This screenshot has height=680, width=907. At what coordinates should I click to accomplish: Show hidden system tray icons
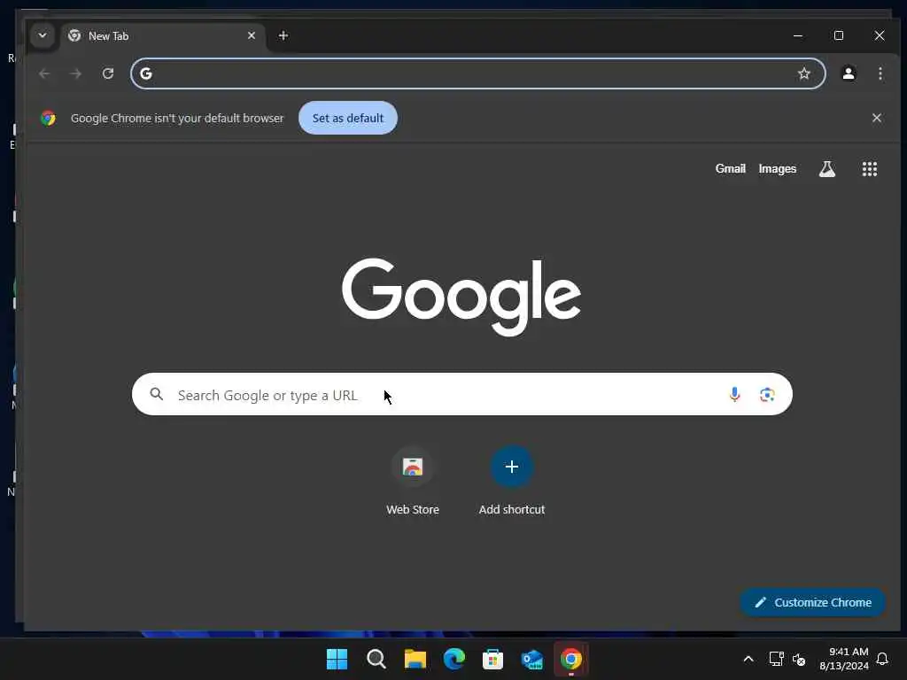(748, 659)
